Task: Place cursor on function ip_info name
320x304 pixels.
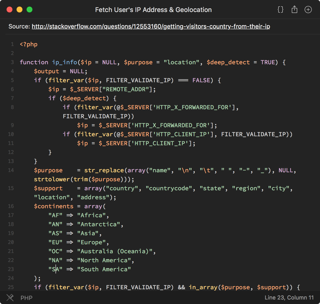Action: point(64,62)
